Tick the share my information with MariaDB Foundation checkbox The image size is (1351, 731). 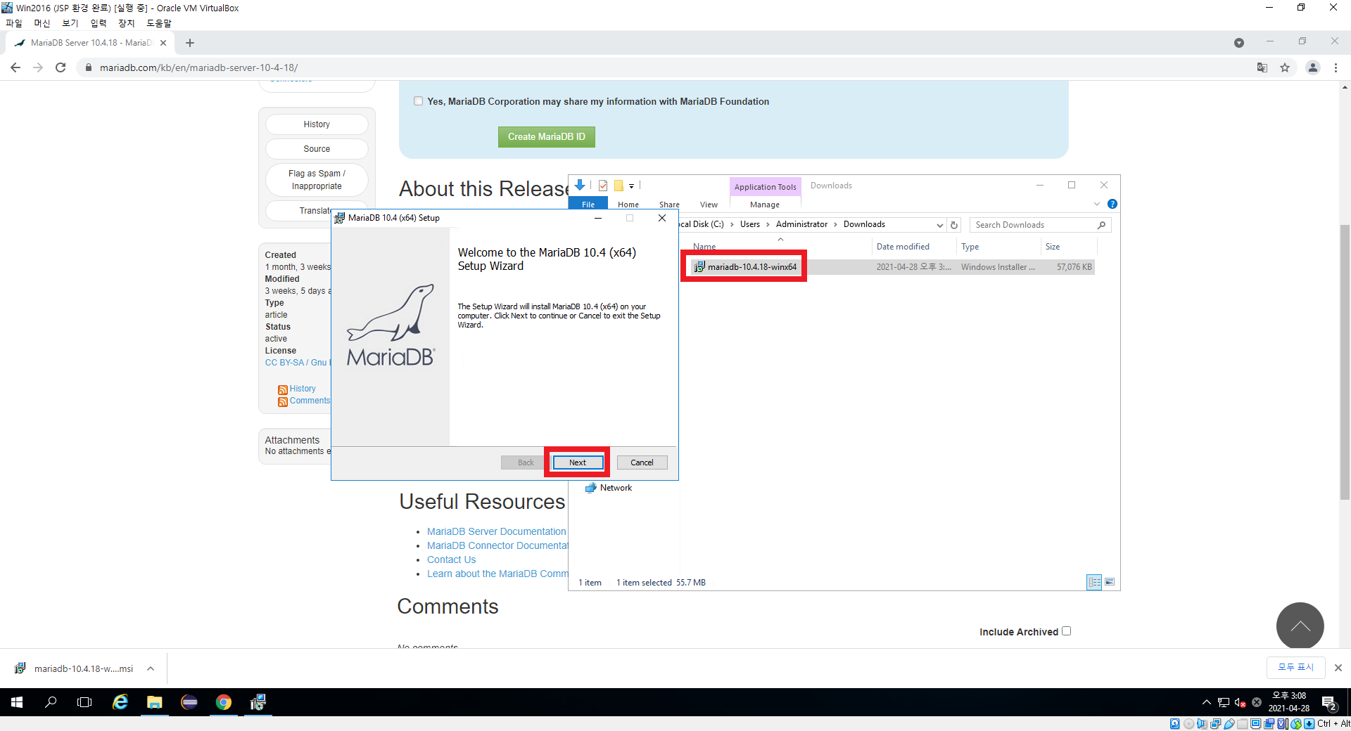pyautogui.click(x=419, y=101)
